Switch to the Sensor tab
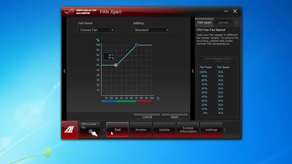Viewport: 292px width, 164px height. pyautogui.click(x=224, y=22)
